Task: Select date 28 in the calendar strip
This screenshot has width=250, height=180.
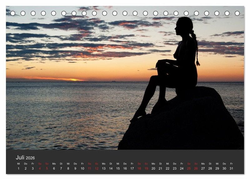Action: pos(210,168)
